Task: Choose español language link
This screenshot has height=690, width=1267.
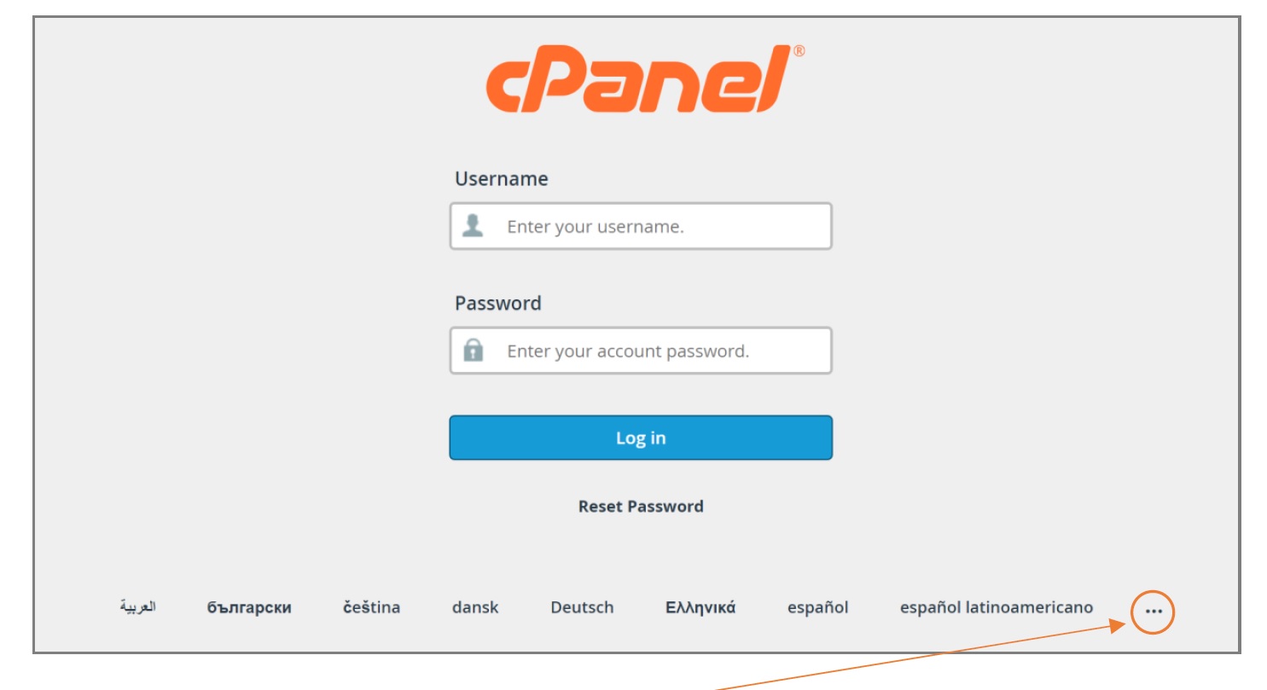Action: [817, 608]
